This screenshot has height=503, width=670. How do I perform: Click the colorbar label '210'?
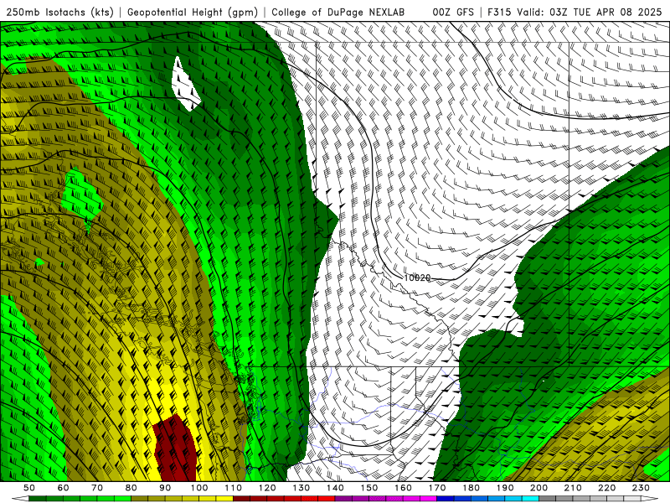click(573, 488)
